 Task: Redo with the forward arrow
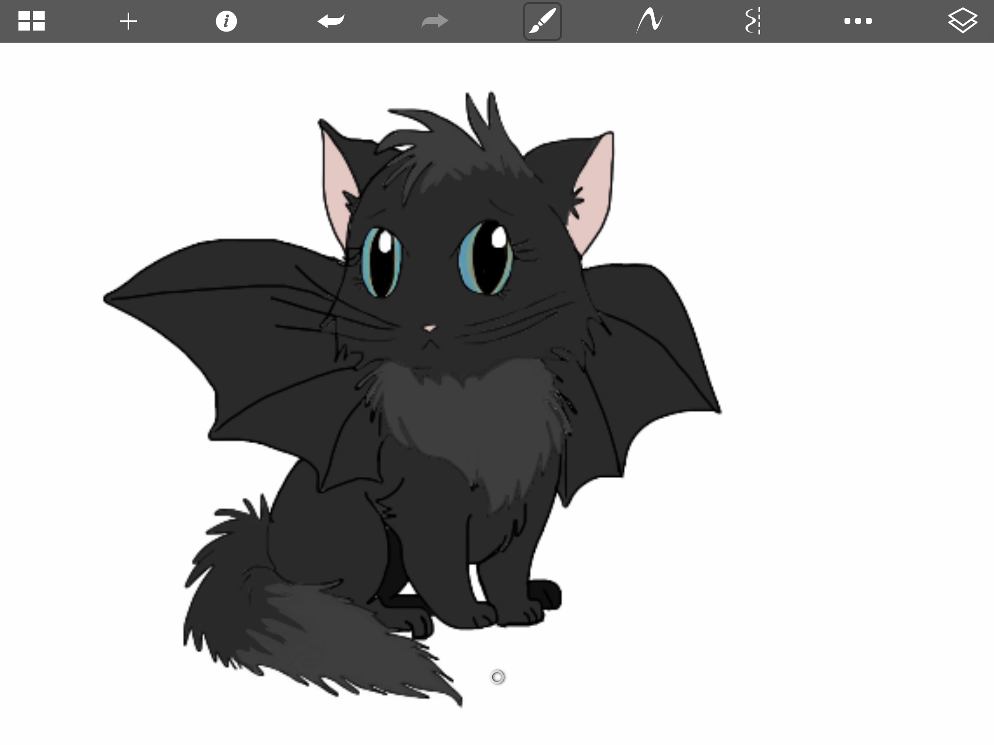point(434,21)
